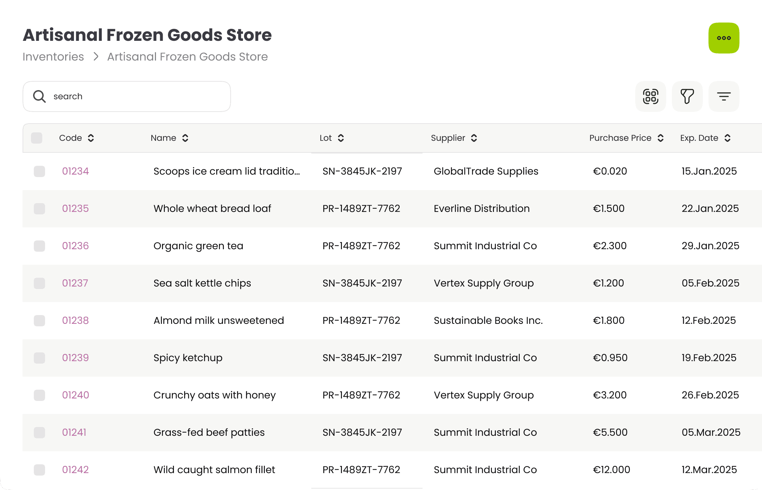Click the Supplier column header label
This screenshot has height=490, width=762.
(448, 138)
